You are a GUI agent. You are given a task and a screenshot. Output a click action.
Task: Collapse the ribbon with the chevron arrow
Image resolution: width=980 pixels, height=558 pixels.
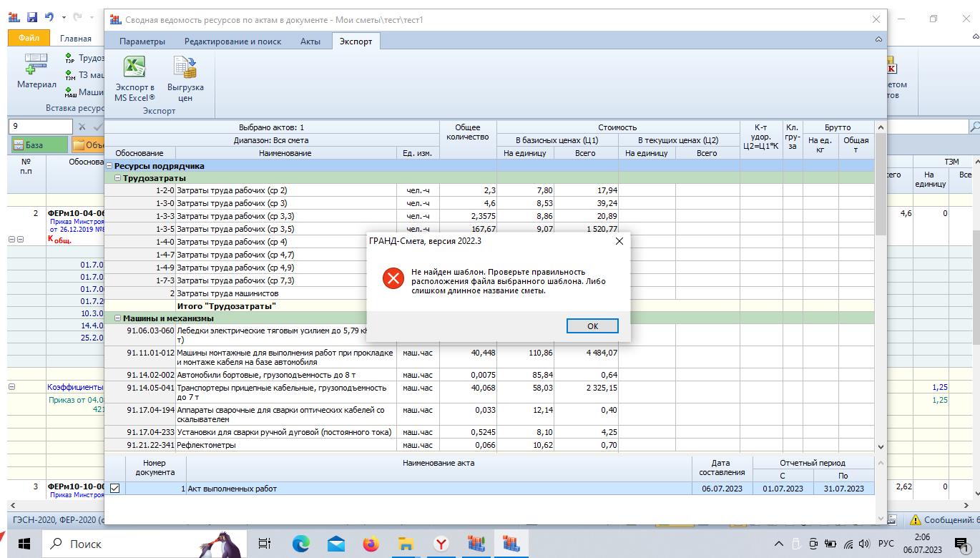[x=878, y=40]
